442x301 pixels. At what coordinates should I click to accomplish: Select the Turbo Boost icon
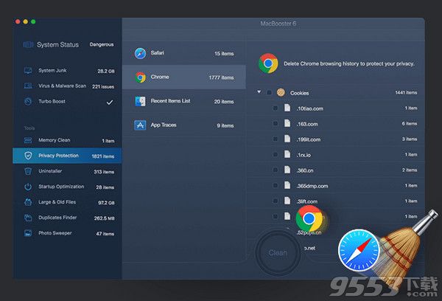tap(28, 101)
